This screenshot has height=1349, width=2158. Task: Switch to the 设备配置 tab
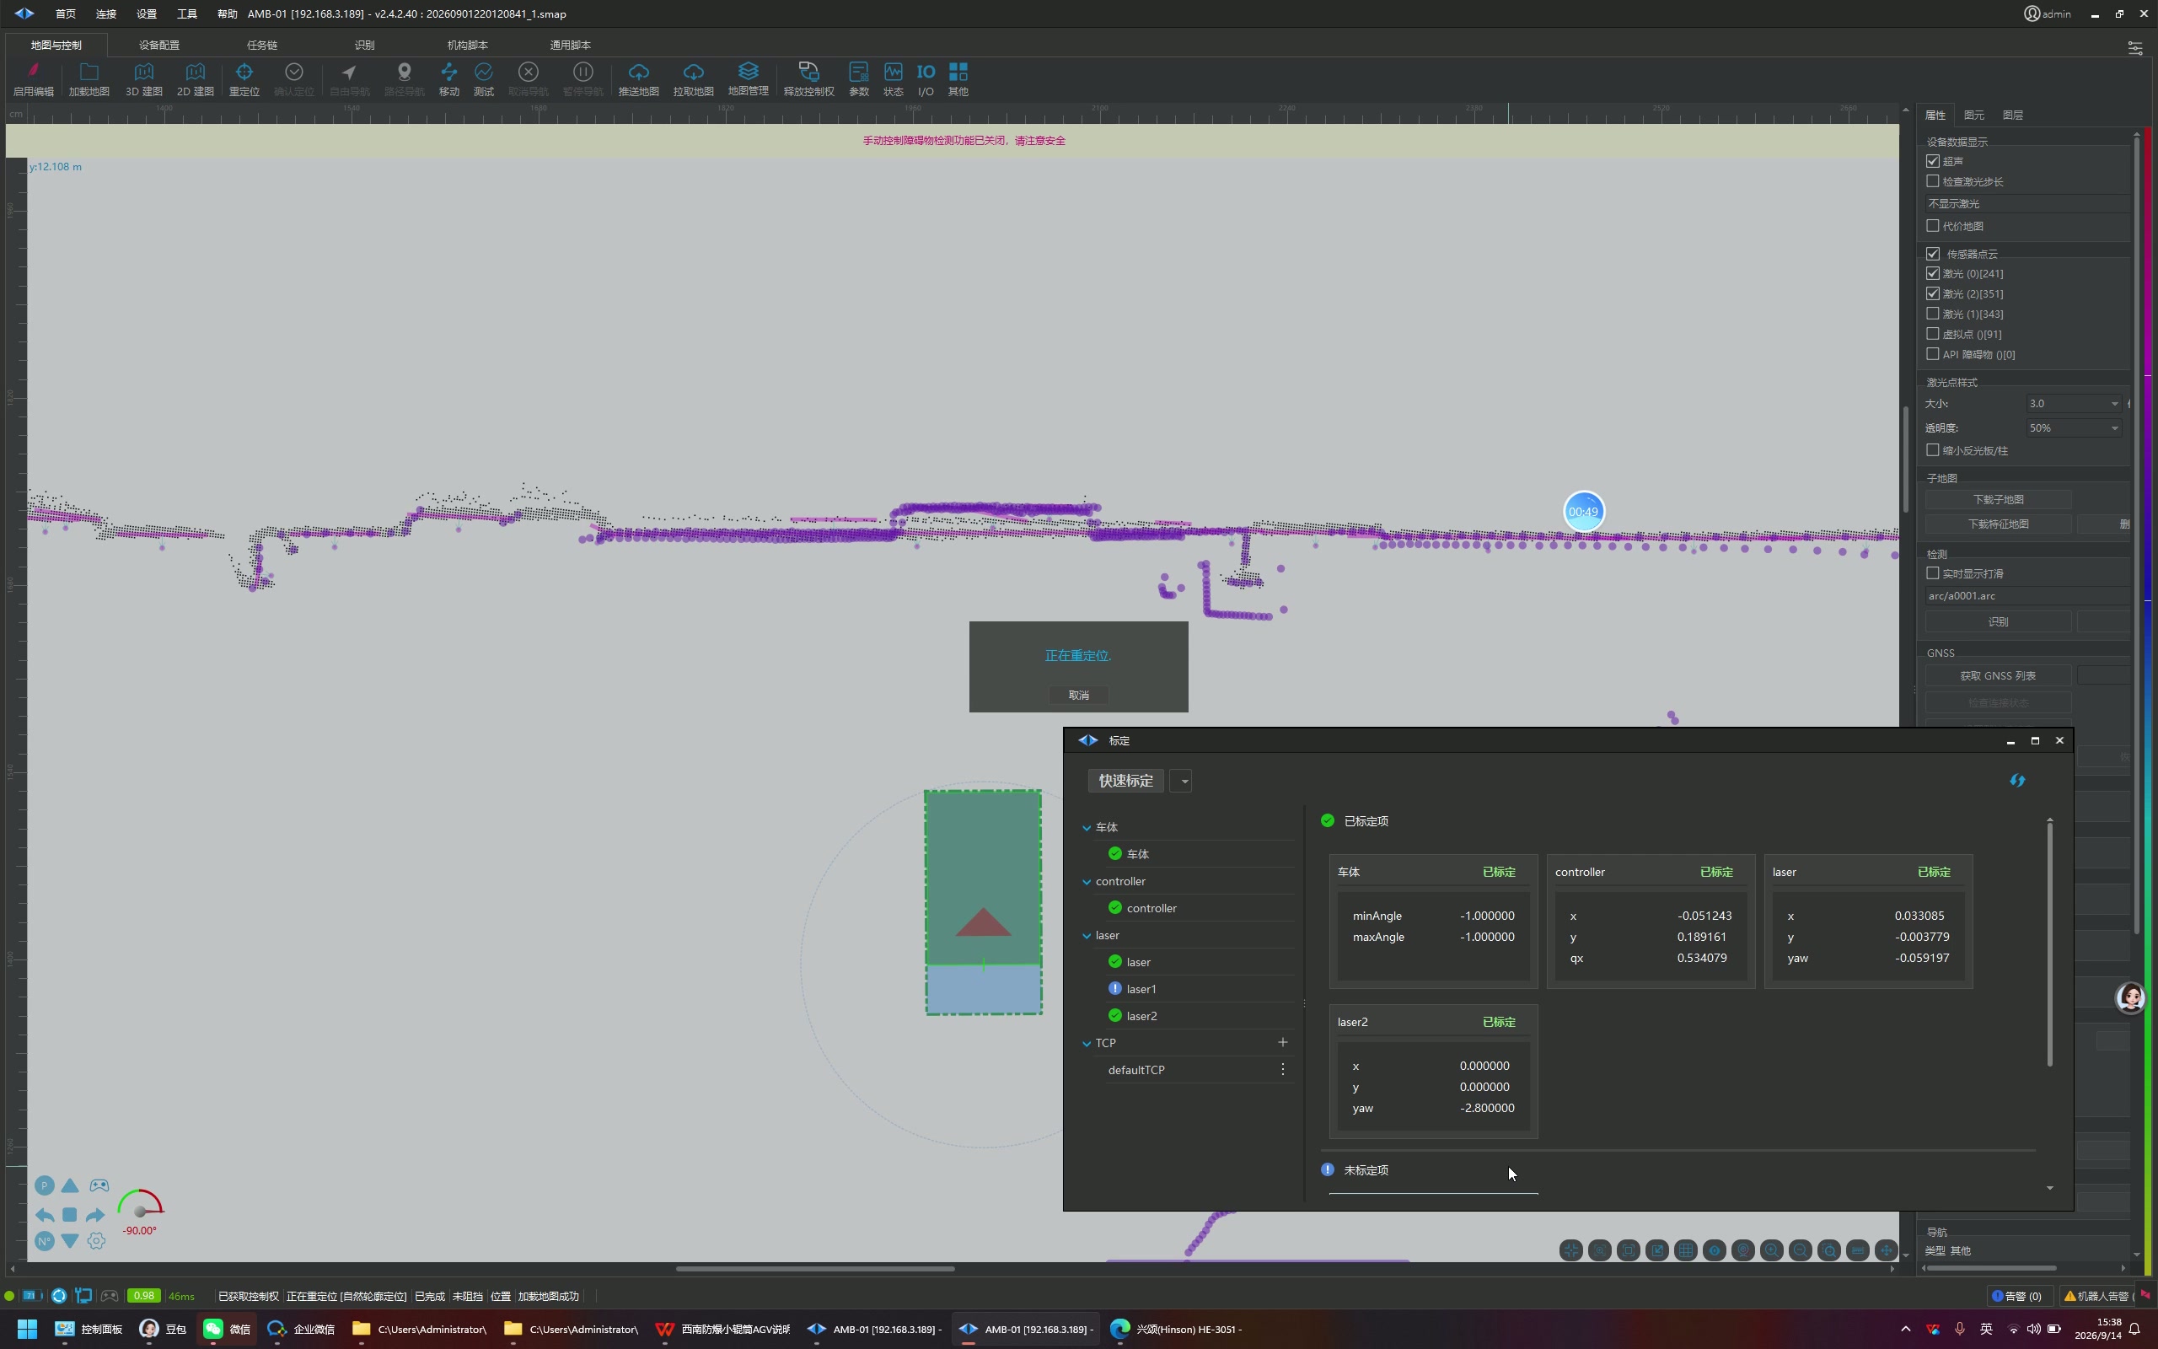tap(158, 45)
